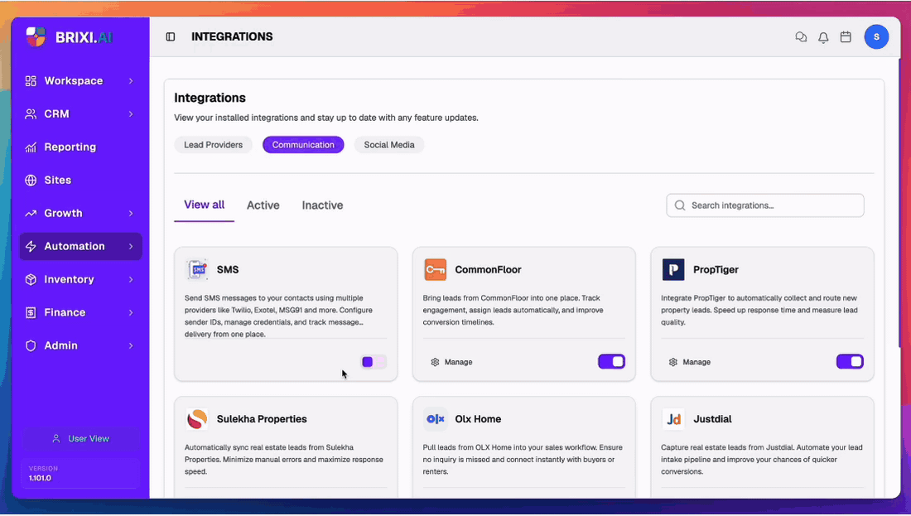
Task: Click the Sites globe icon
Action: coord(31,180)
